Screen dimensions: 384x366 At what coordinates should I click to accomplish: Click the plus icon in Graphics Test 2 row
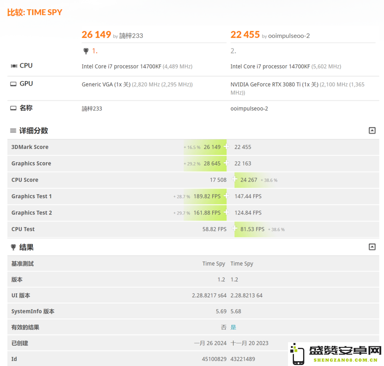point(226,212)
